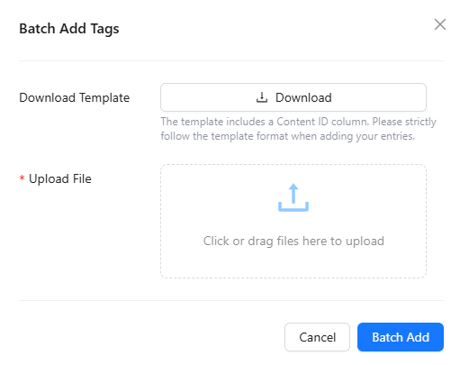The width and height of the screenshot is (460, 365).
Task: Click the red required asterisk
Action: [x=22, y=178]
